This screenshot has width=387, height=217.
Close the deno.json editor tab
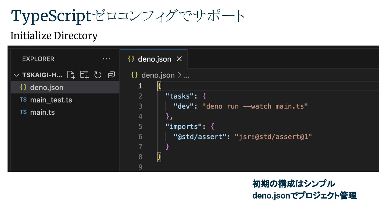tap(179, 59)
